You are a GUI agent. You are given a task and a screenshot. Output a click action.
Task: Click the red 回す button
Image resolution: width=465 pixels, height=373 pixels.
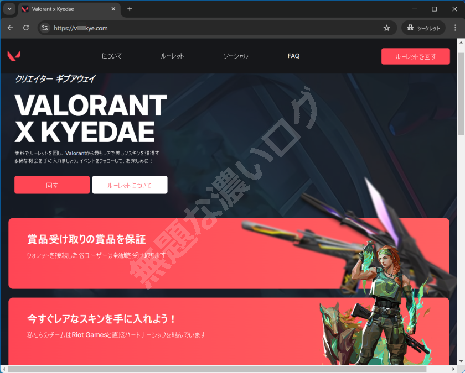click(52, 185)
